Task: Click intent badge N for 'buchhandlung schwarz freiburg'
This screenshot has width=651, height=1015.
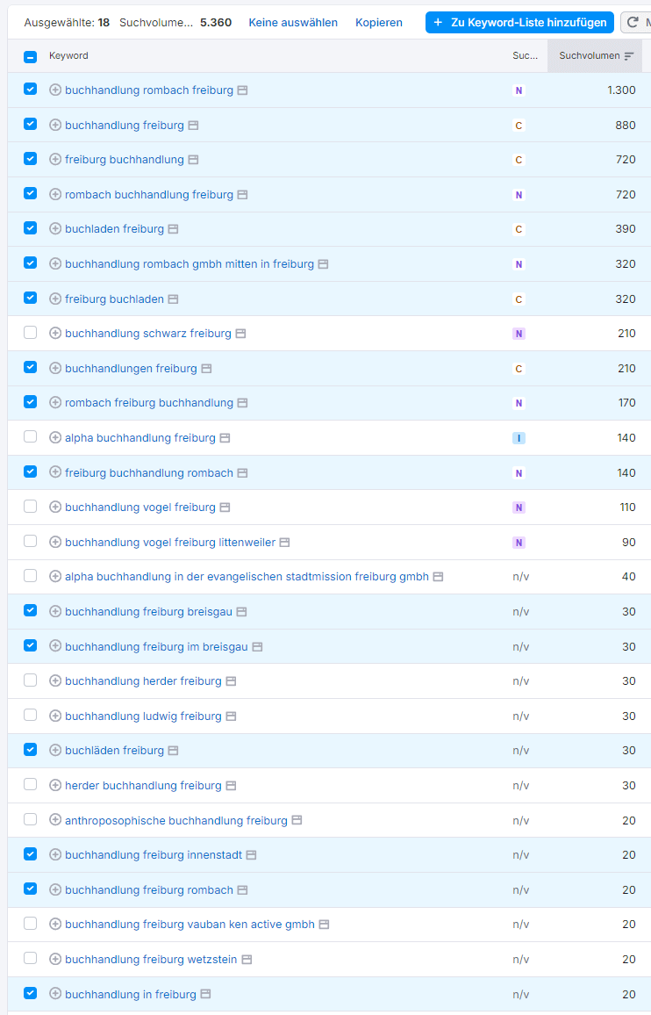Action: coord(519,334)
